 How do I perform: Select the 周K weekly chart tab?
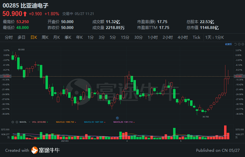point(45,37)
